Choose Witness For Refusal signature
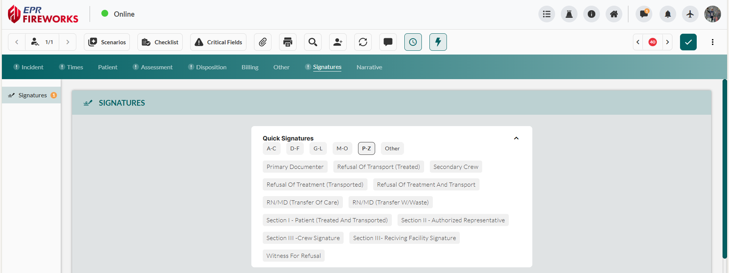 293,256
